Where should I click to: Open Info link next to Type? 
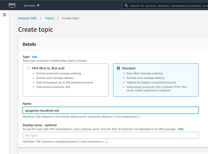35,57
